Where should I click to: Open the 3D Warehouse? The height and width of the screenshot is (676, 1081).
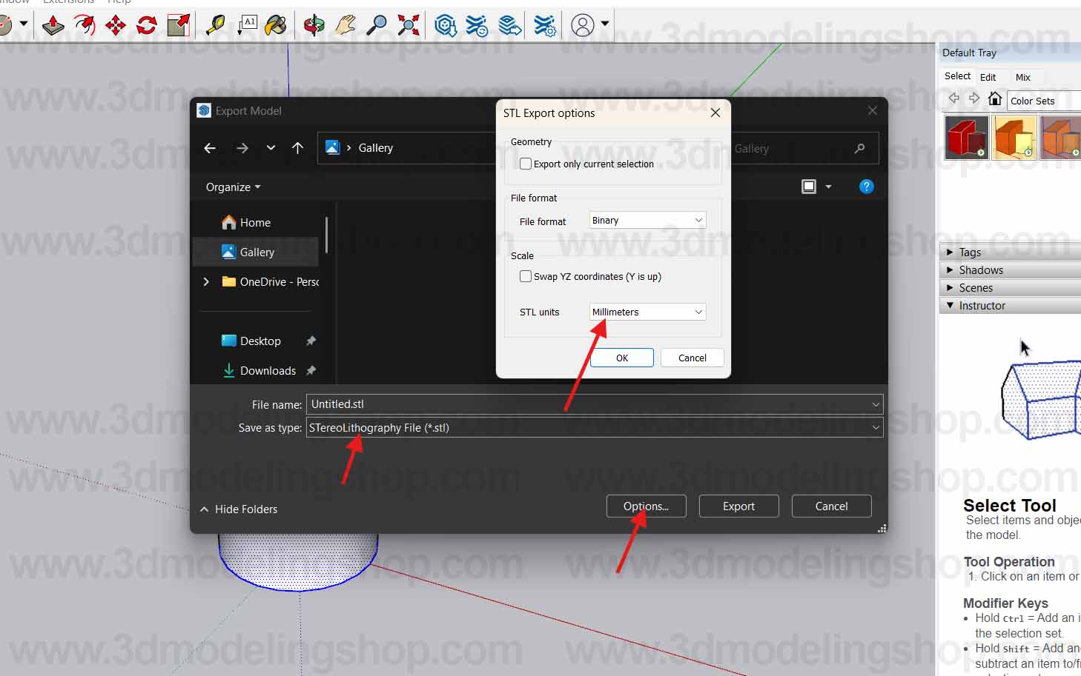pos(446,25)
